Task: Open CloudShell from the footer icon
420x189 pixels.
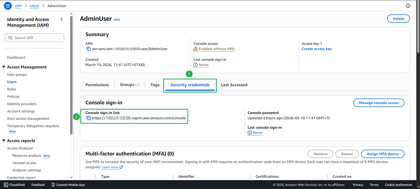Action: point(6,185)
